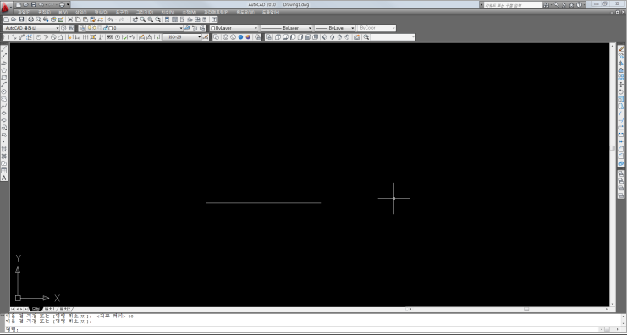Open the first menu bar item (File)
Viewport: 627px width, 335px height.
[x=24, y=13]
